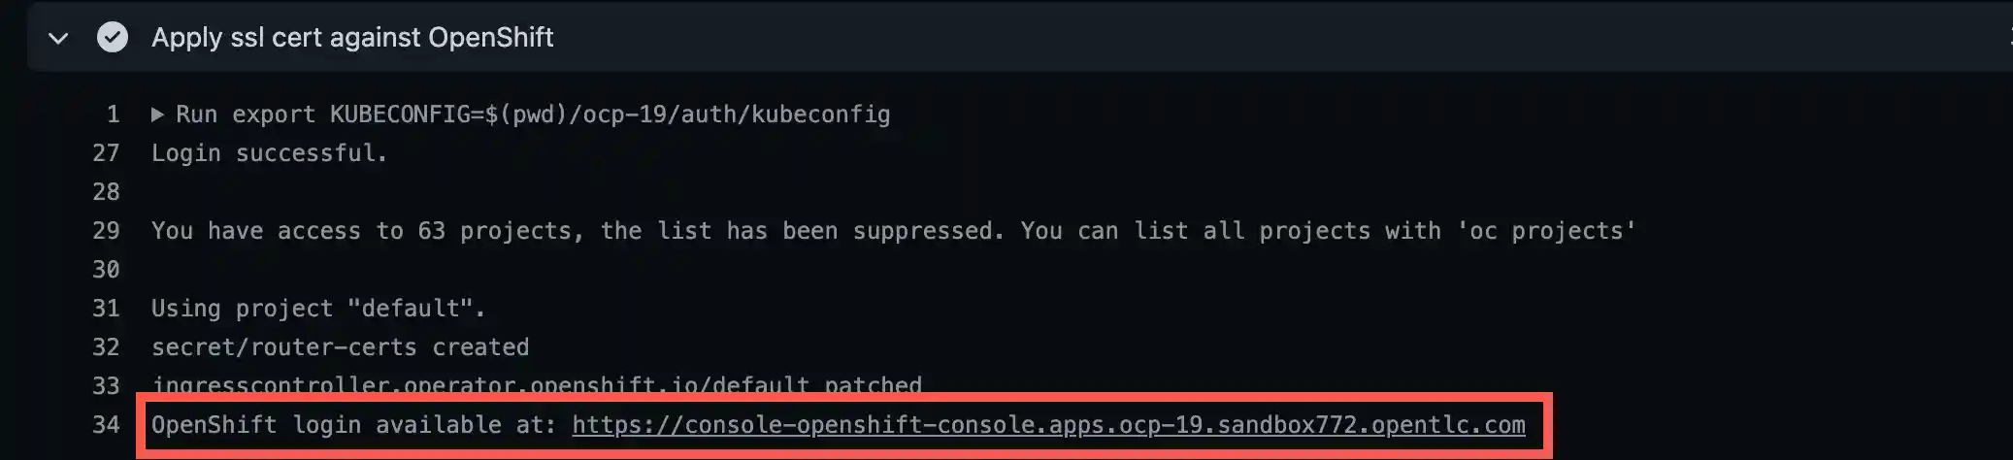The height and width of the screenshot is (460, 2013).
Task: Collapse the Apply ssl cert step chevron
Action: (58, 38)
